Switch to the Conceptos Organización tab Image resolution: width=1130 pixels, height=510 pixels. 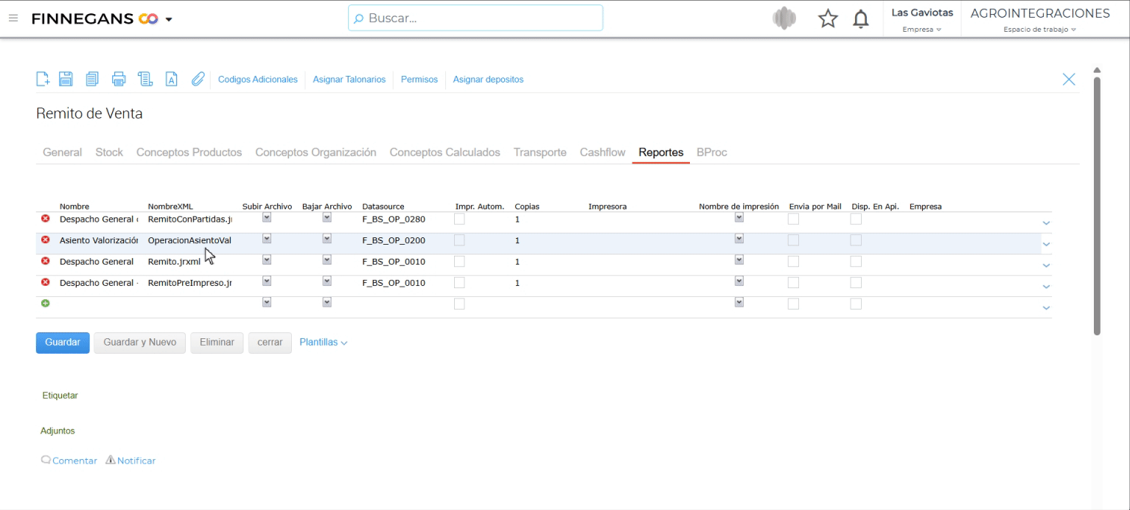316,153
